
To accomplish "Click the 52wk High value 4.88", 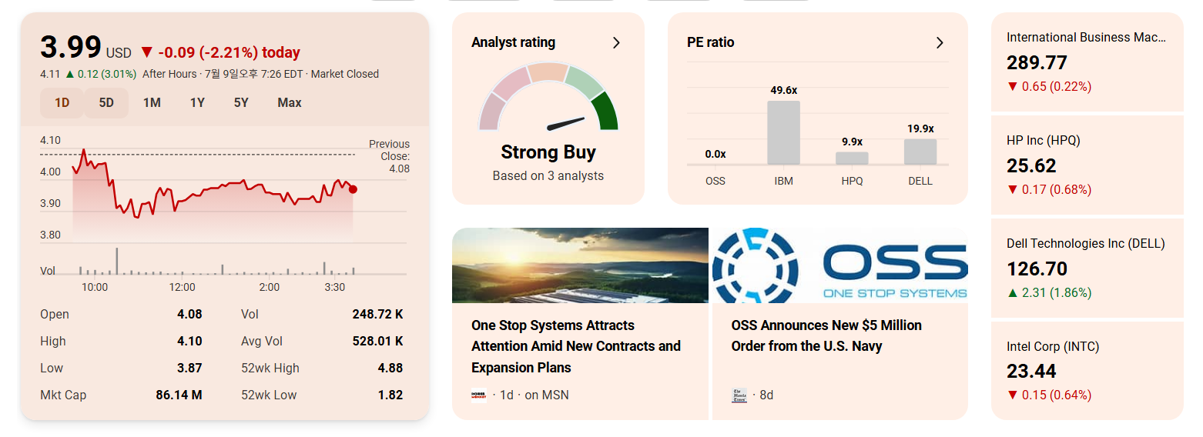I will (390, 369).
